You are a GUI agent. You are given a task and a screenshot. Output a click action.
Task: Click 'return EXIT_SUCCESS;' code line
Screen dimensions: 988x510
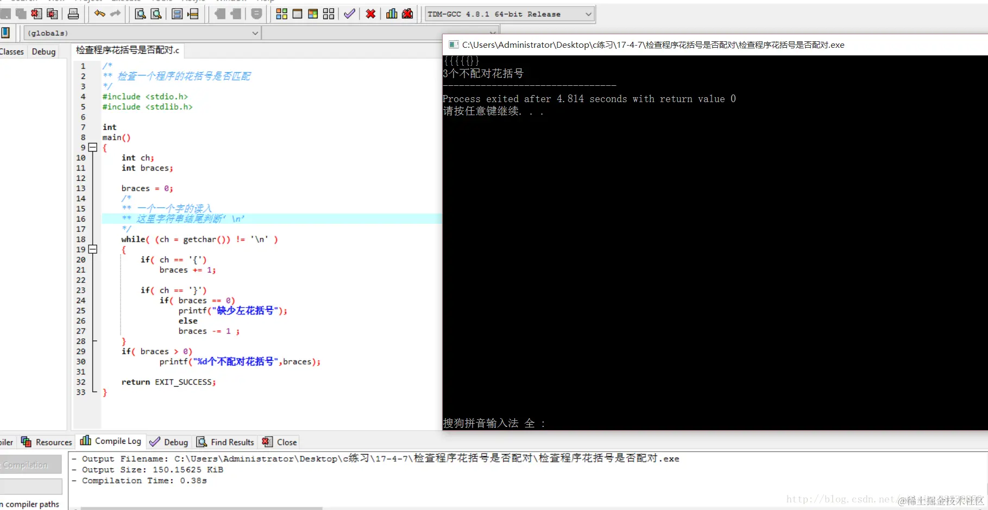168,382
